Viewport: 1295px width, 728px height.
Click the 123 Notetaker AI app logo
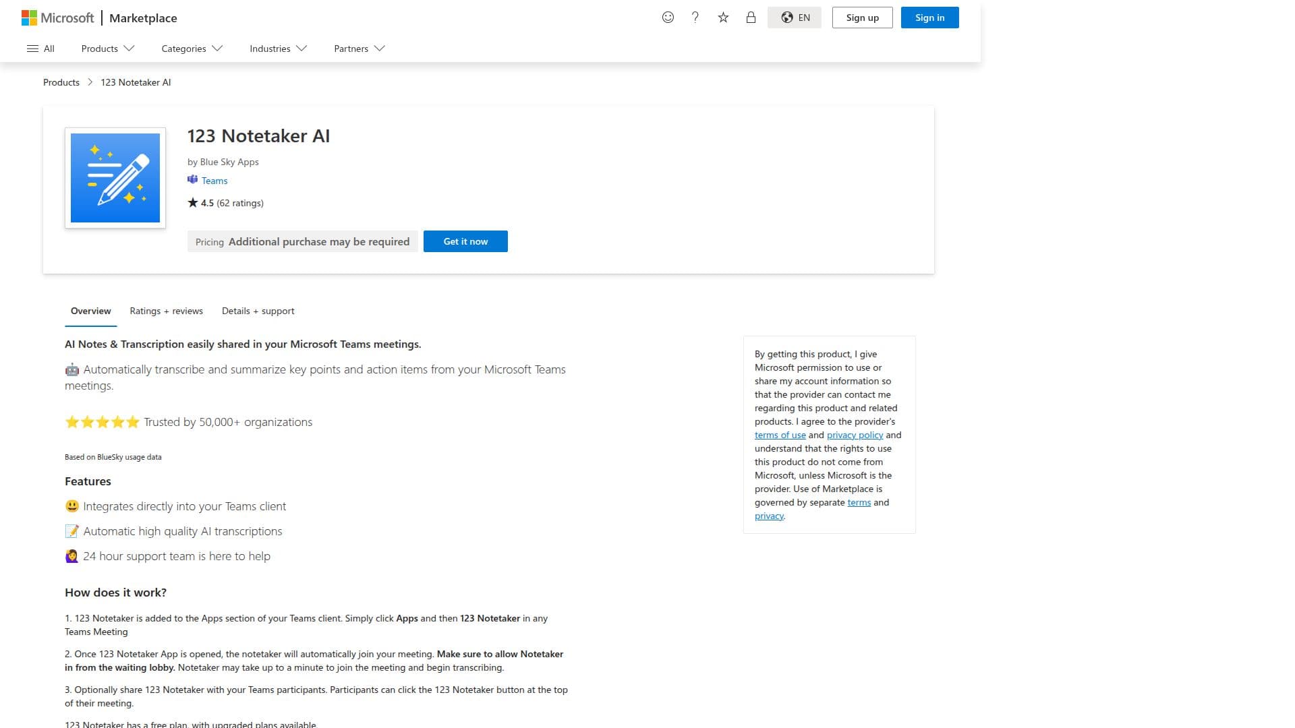point(115,178)
